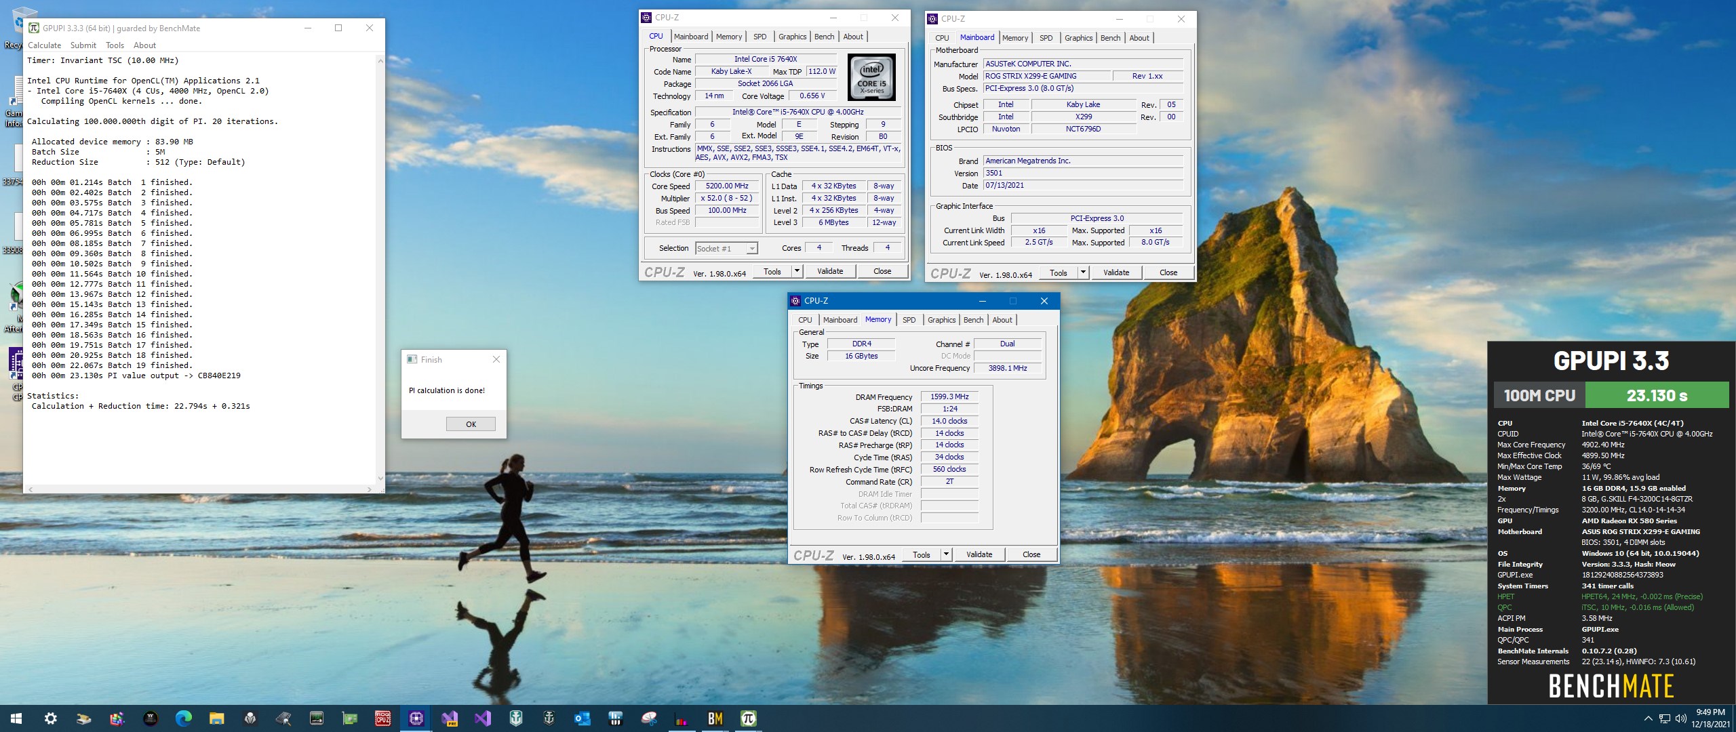
Task: Click the DRAM Frequency value 1599.3 MHz
Action: coord(949,396)
